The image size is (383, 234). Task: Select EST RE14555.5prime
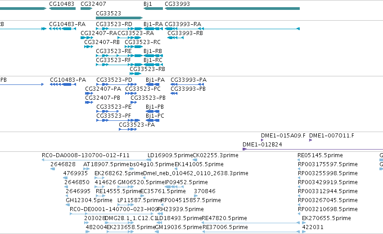(101, 196)
